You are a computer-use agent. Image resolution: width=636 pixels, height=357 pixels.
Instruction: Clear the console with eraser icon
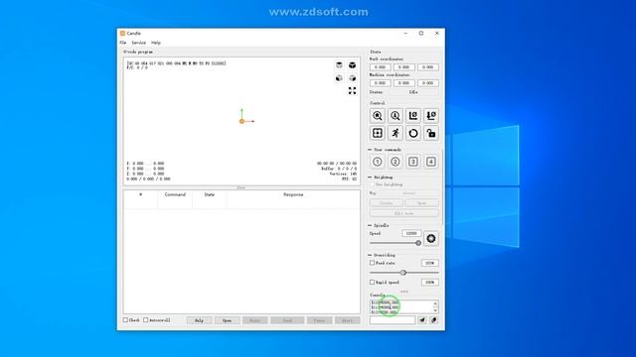[433, 320]
